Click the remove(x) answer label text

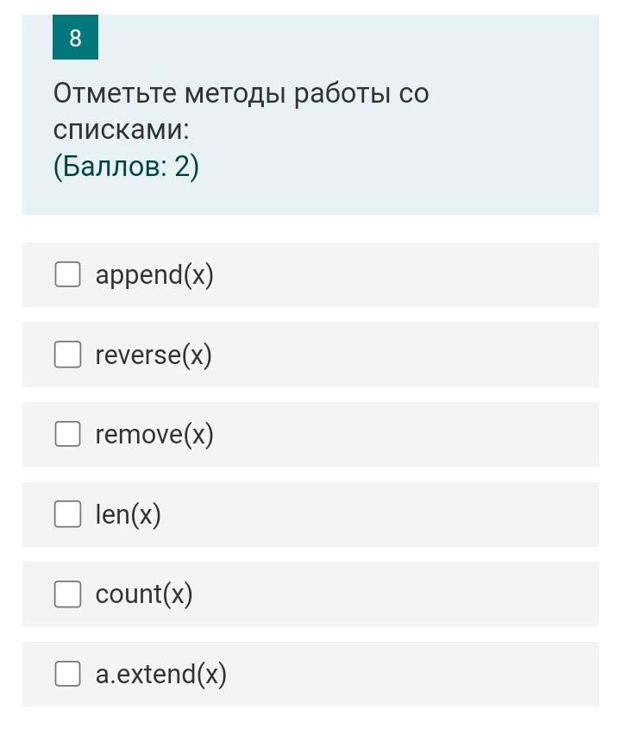pyautogui.click(x=154, y=435)
